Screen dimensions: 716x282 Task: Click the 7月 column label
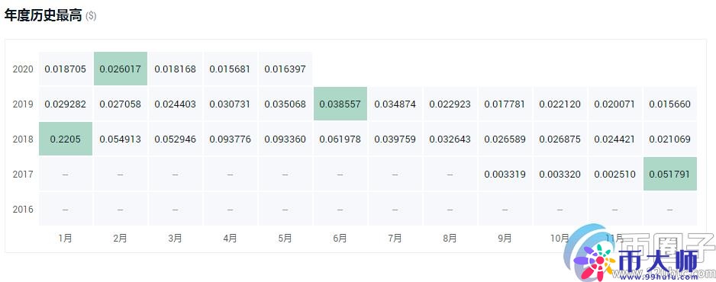(395, 239)
